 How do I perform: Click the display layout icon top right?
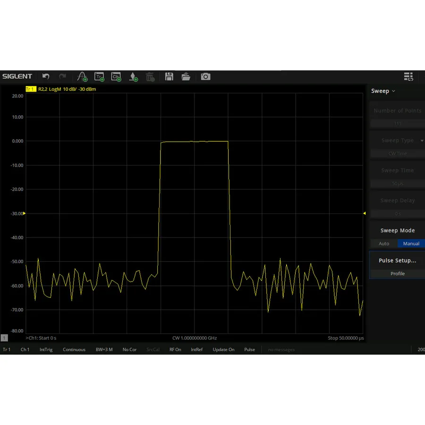click(x=408, y=76)
